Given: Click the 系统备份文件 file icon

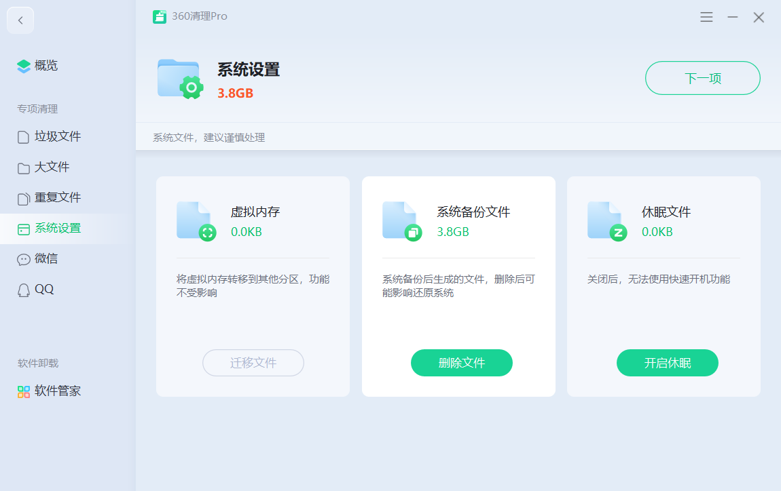Looking at the screenshot, I should click(x=401, y=221).
